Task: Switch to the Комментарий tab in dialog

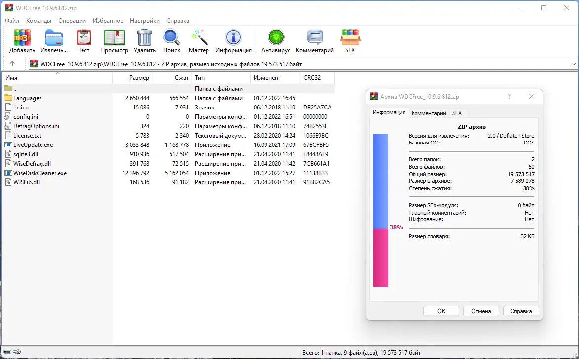Action: click(x=428, y=113)
